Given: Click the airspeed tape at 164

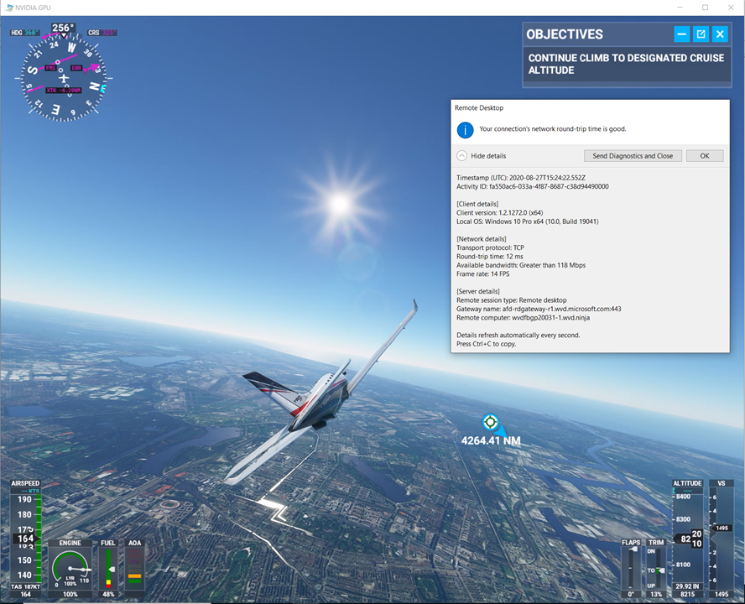Looking at the screenshot, I should tap(26, 539).
